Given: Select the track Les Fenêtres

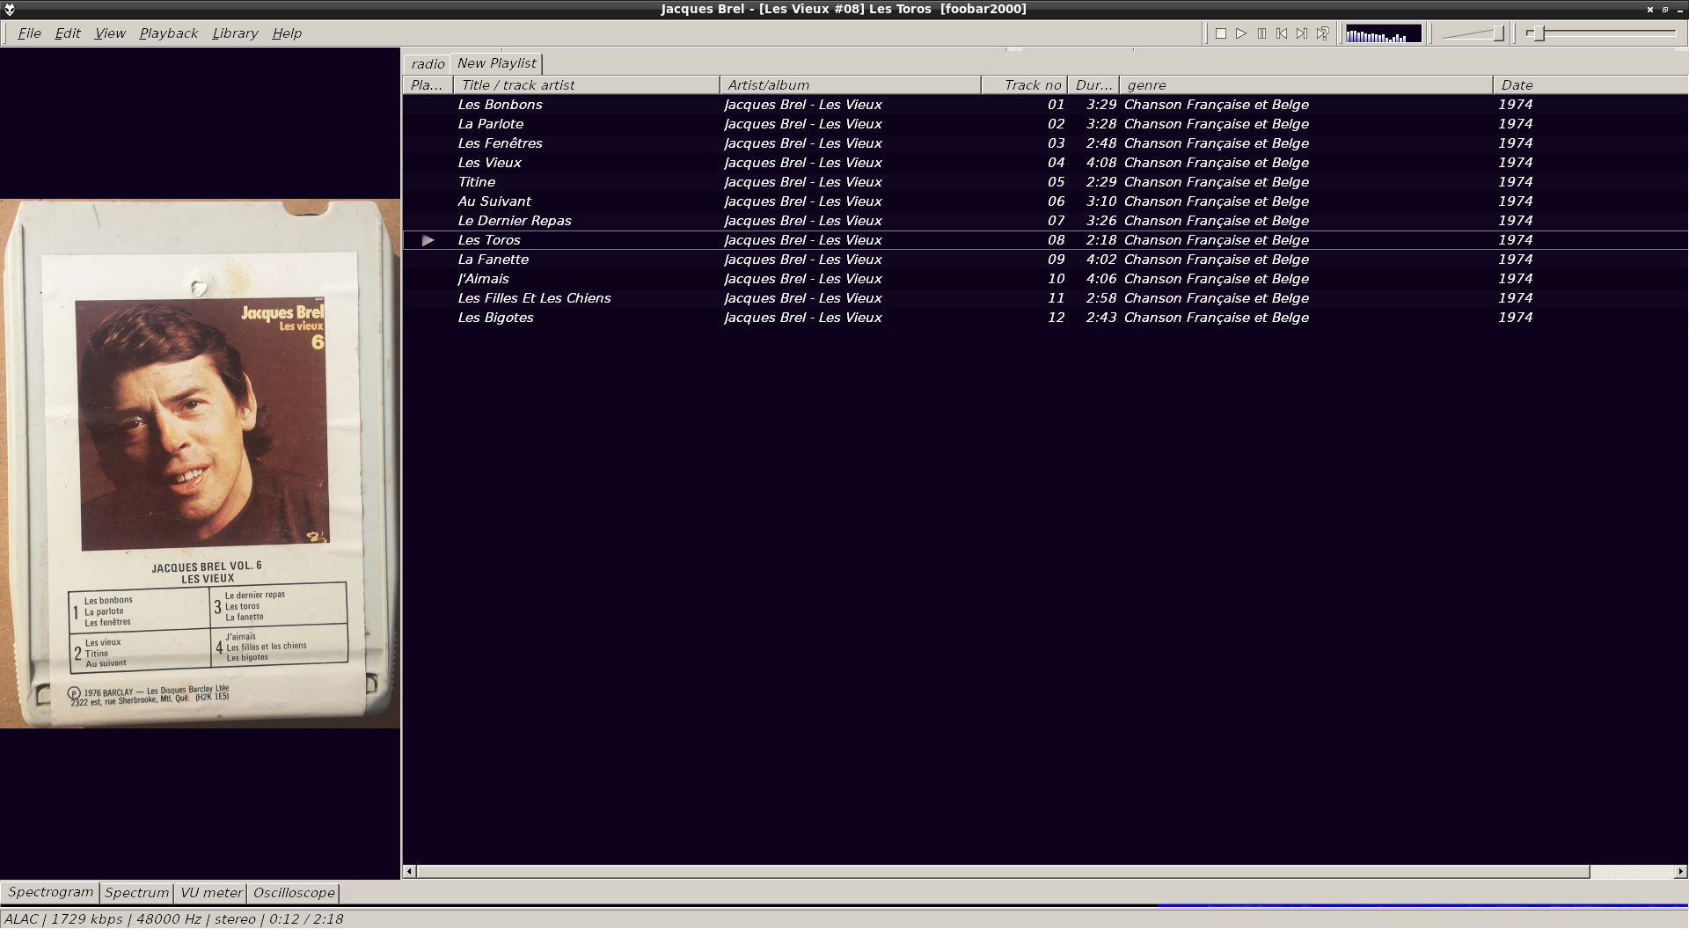Looking at the screenshot, I should point(1045,143).
